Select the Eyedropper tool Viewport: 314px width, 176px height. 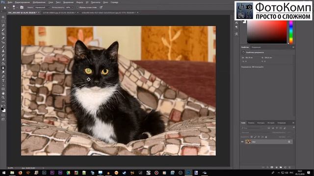tap(3, 38)
